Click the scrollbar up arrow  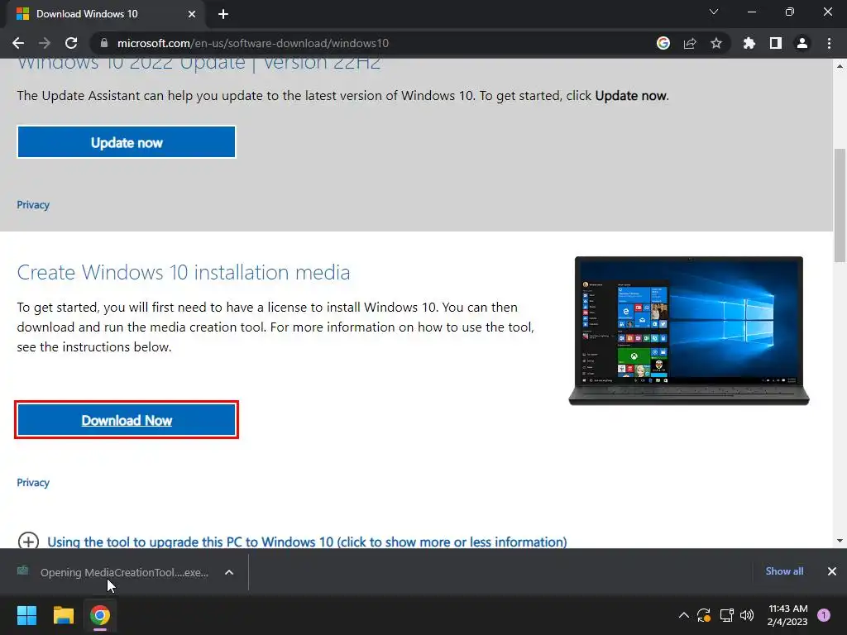click(x=840, y=66)
